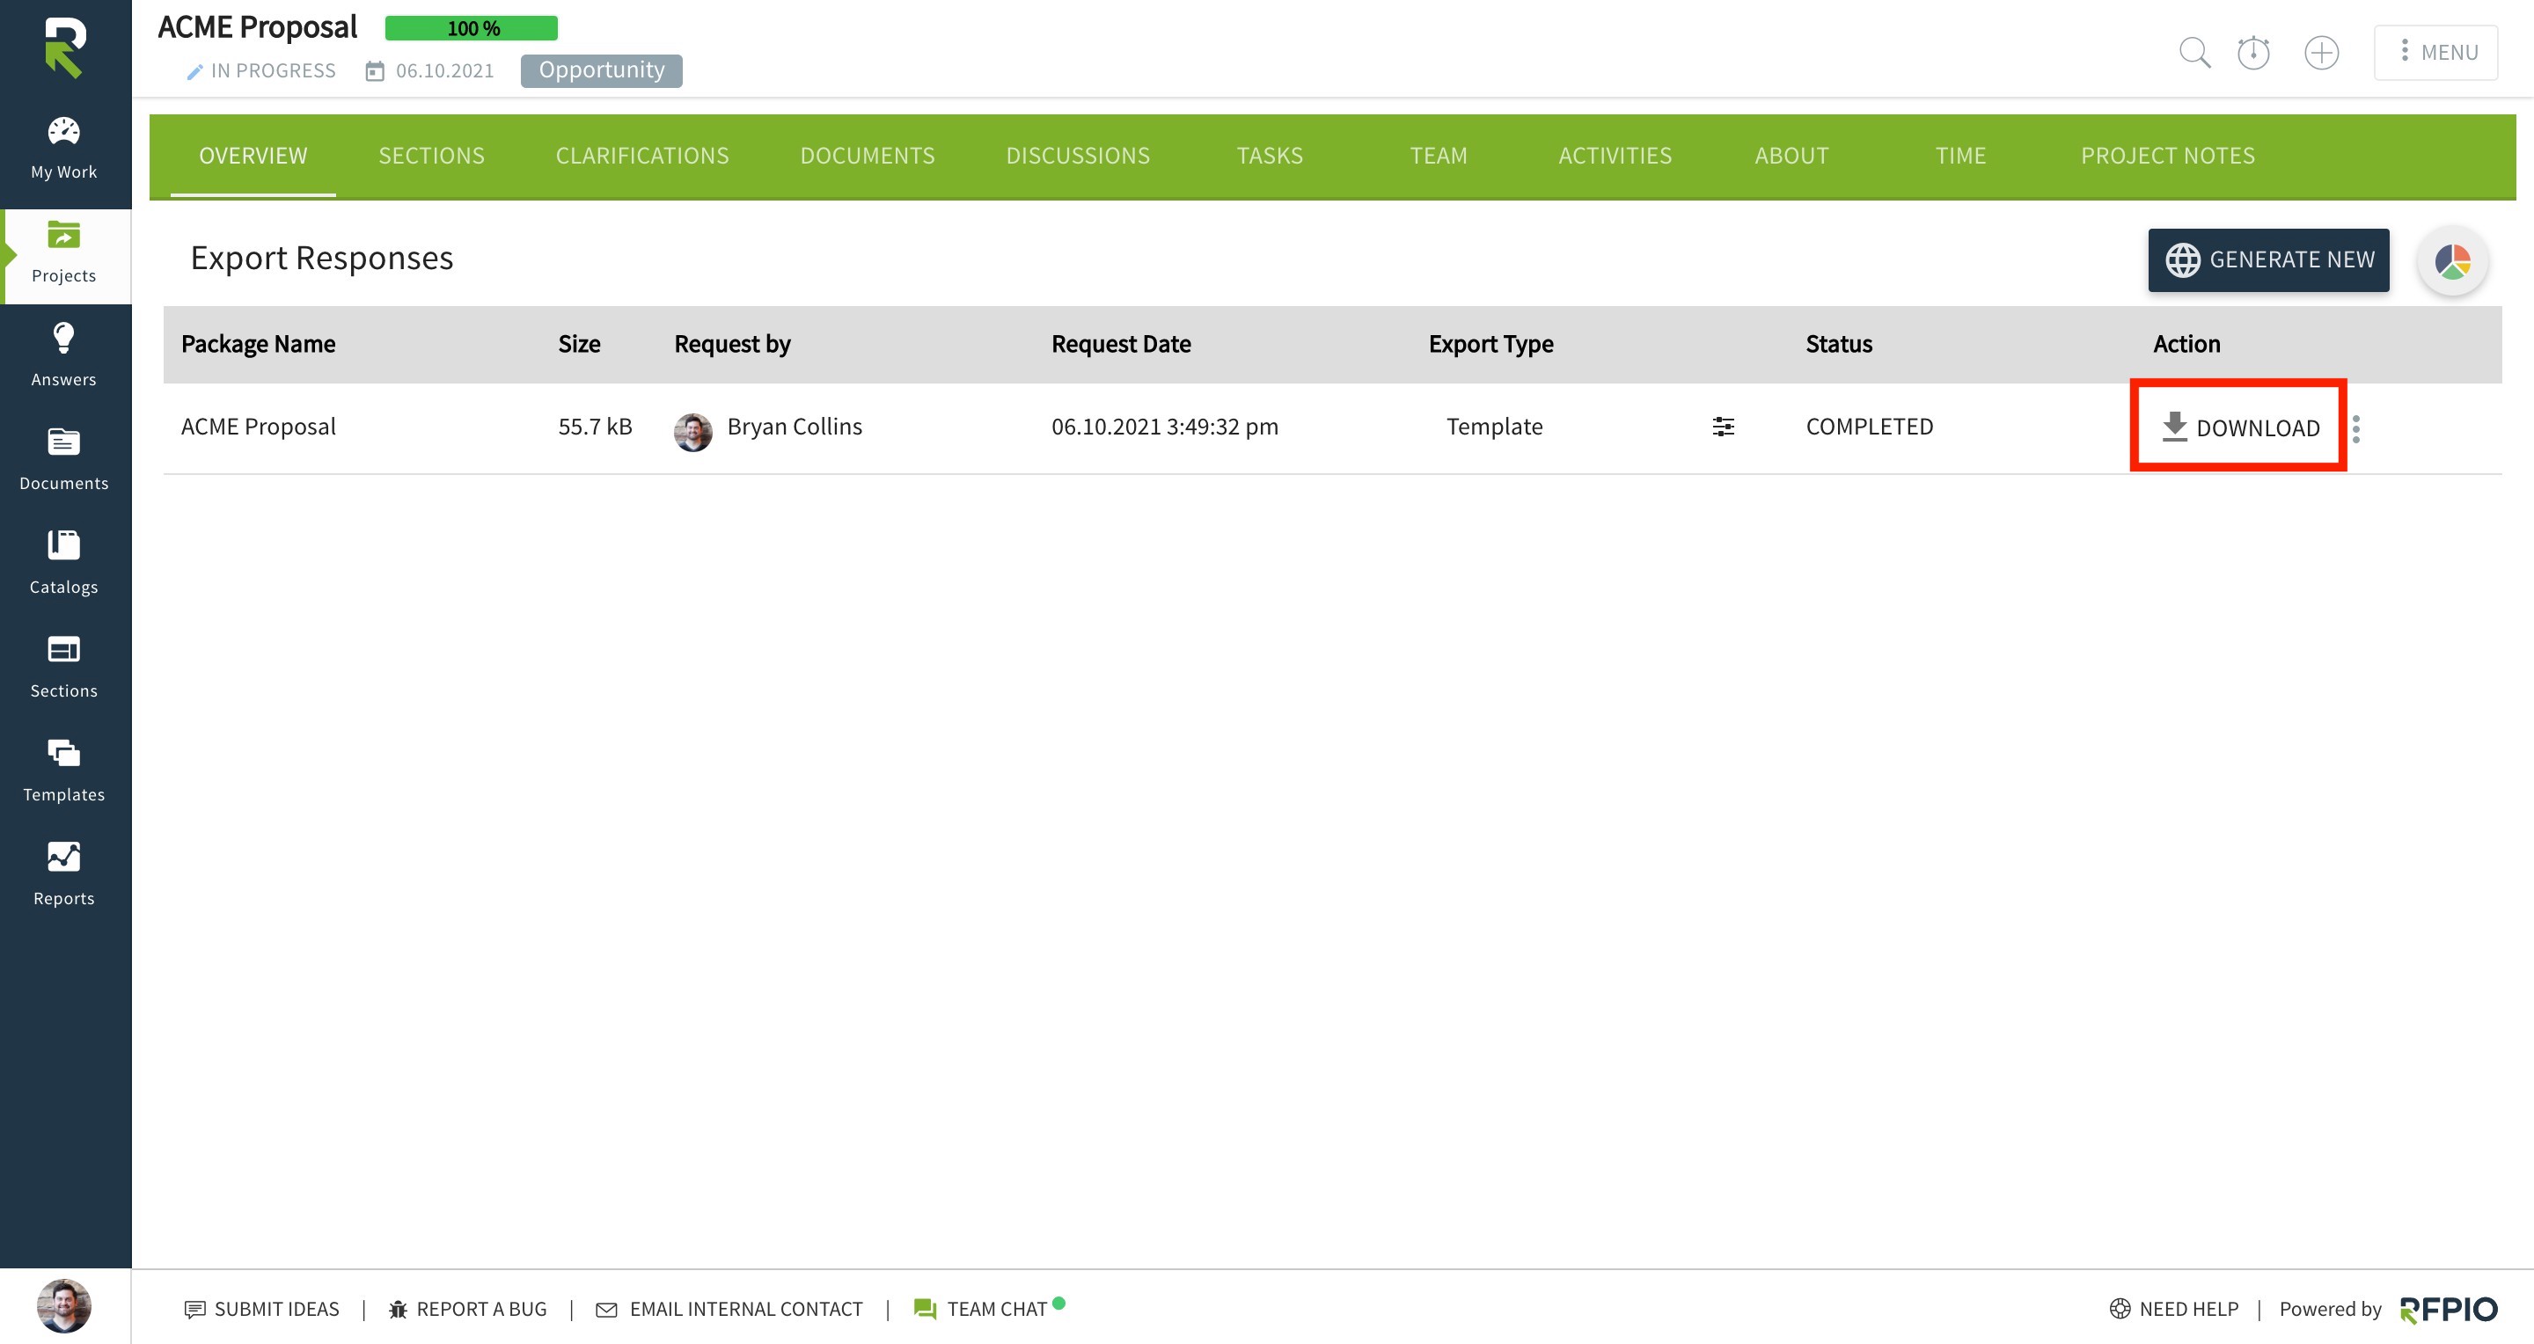
Task: Click the REPORT A BUG link
Action: point(467,1309)
